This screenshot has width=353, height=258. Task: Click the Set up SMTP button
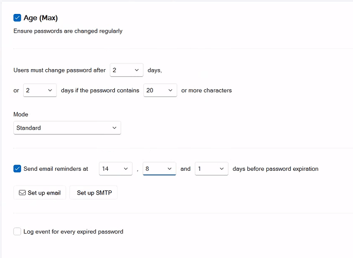click(94, 193)
